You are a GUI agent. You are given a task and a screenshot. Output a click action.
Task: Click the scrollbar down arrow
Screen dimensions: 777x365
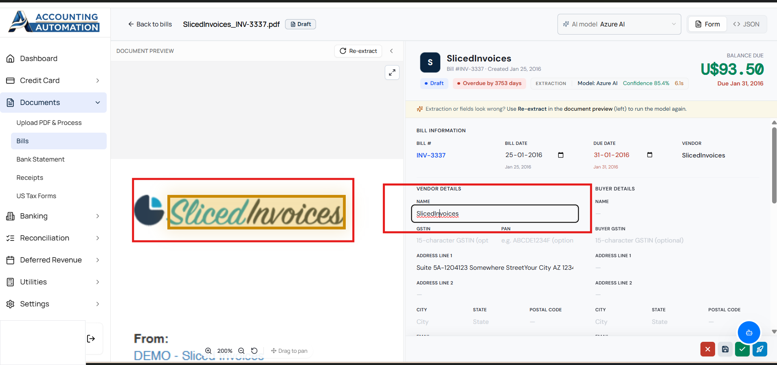pyautogui.click(x=774, y=332)
